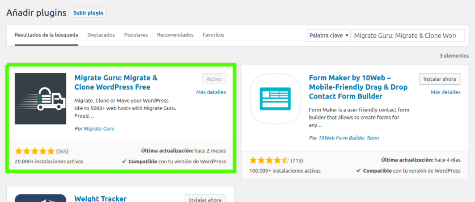
Task: Click Migrate Guru five-star rating
Action: pyautogui.click(x=34, y=151)
